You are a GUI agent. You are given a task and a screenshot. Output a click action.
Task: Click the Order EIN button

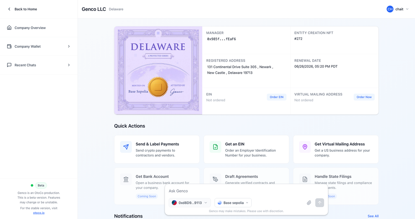click(x=276, y=97)
